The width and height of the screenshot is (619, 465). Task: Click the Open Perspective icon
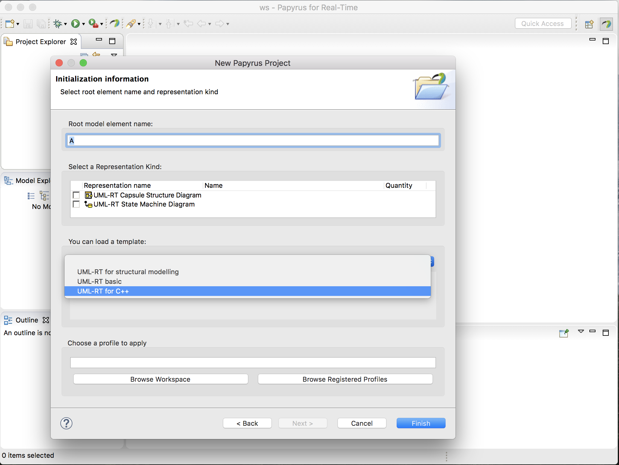(589, 24)
